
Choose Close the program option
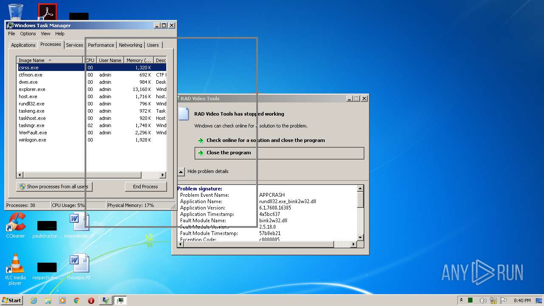coord(279,153)
